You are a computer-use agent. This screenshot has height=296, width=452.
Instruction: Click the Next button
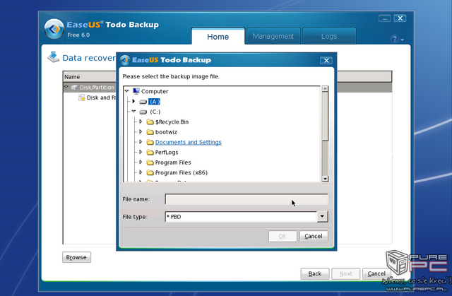tap(345, 273)
